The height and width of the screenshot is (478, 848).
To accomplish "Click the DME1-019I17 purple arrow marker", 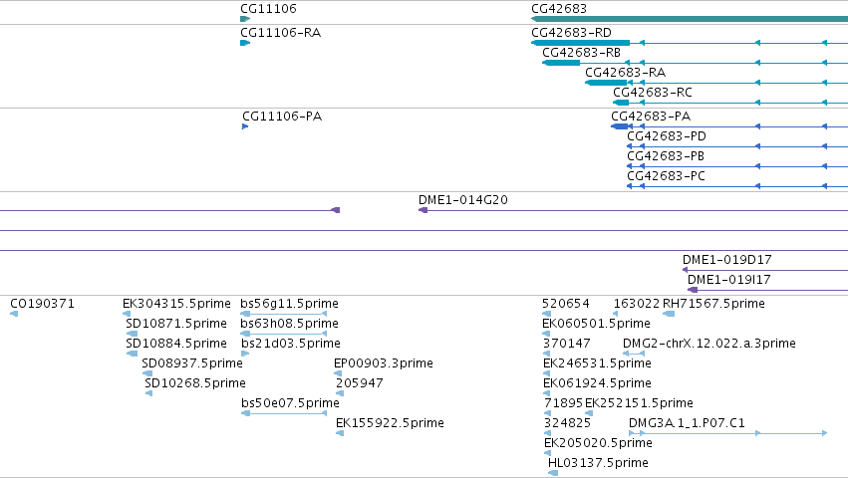I will coord(693,290).
